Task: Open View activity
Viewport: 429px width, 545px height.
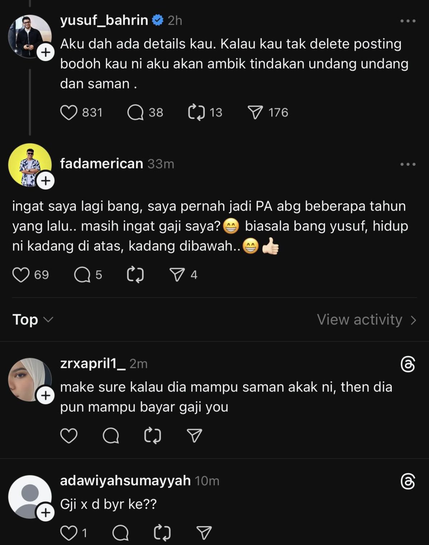Action: point(366,319)
